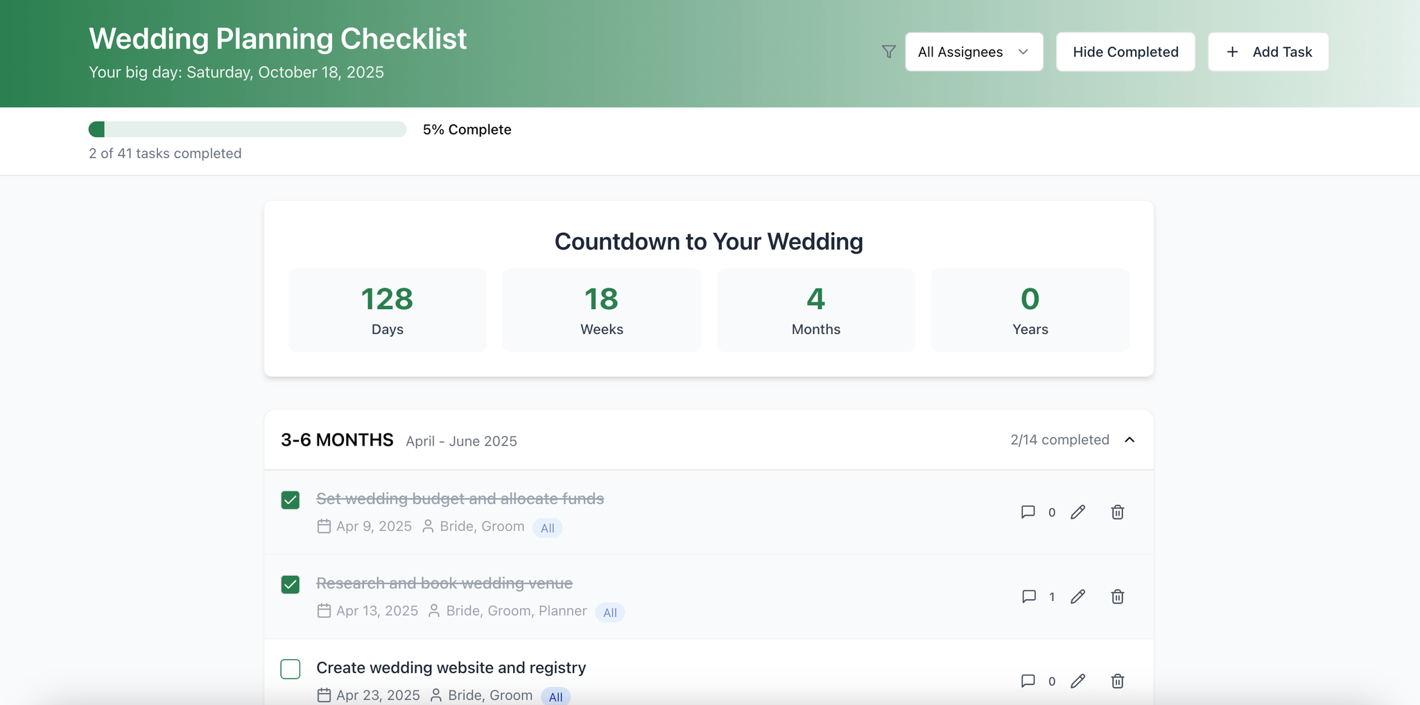Expand assignee options via the chevron arrow

pyautogui.click(x=1024, y=51)
